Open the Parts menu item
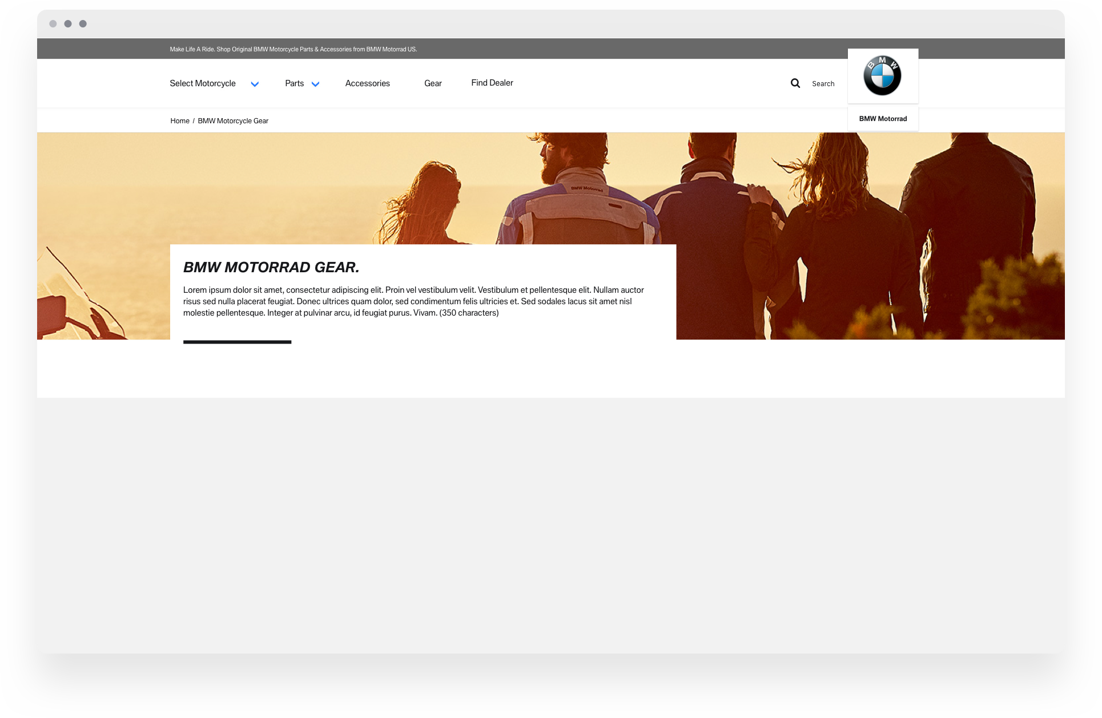 (x=295, y=83)
